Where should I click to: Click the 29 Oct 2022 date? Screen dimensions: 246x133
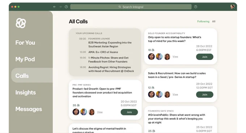204,84
